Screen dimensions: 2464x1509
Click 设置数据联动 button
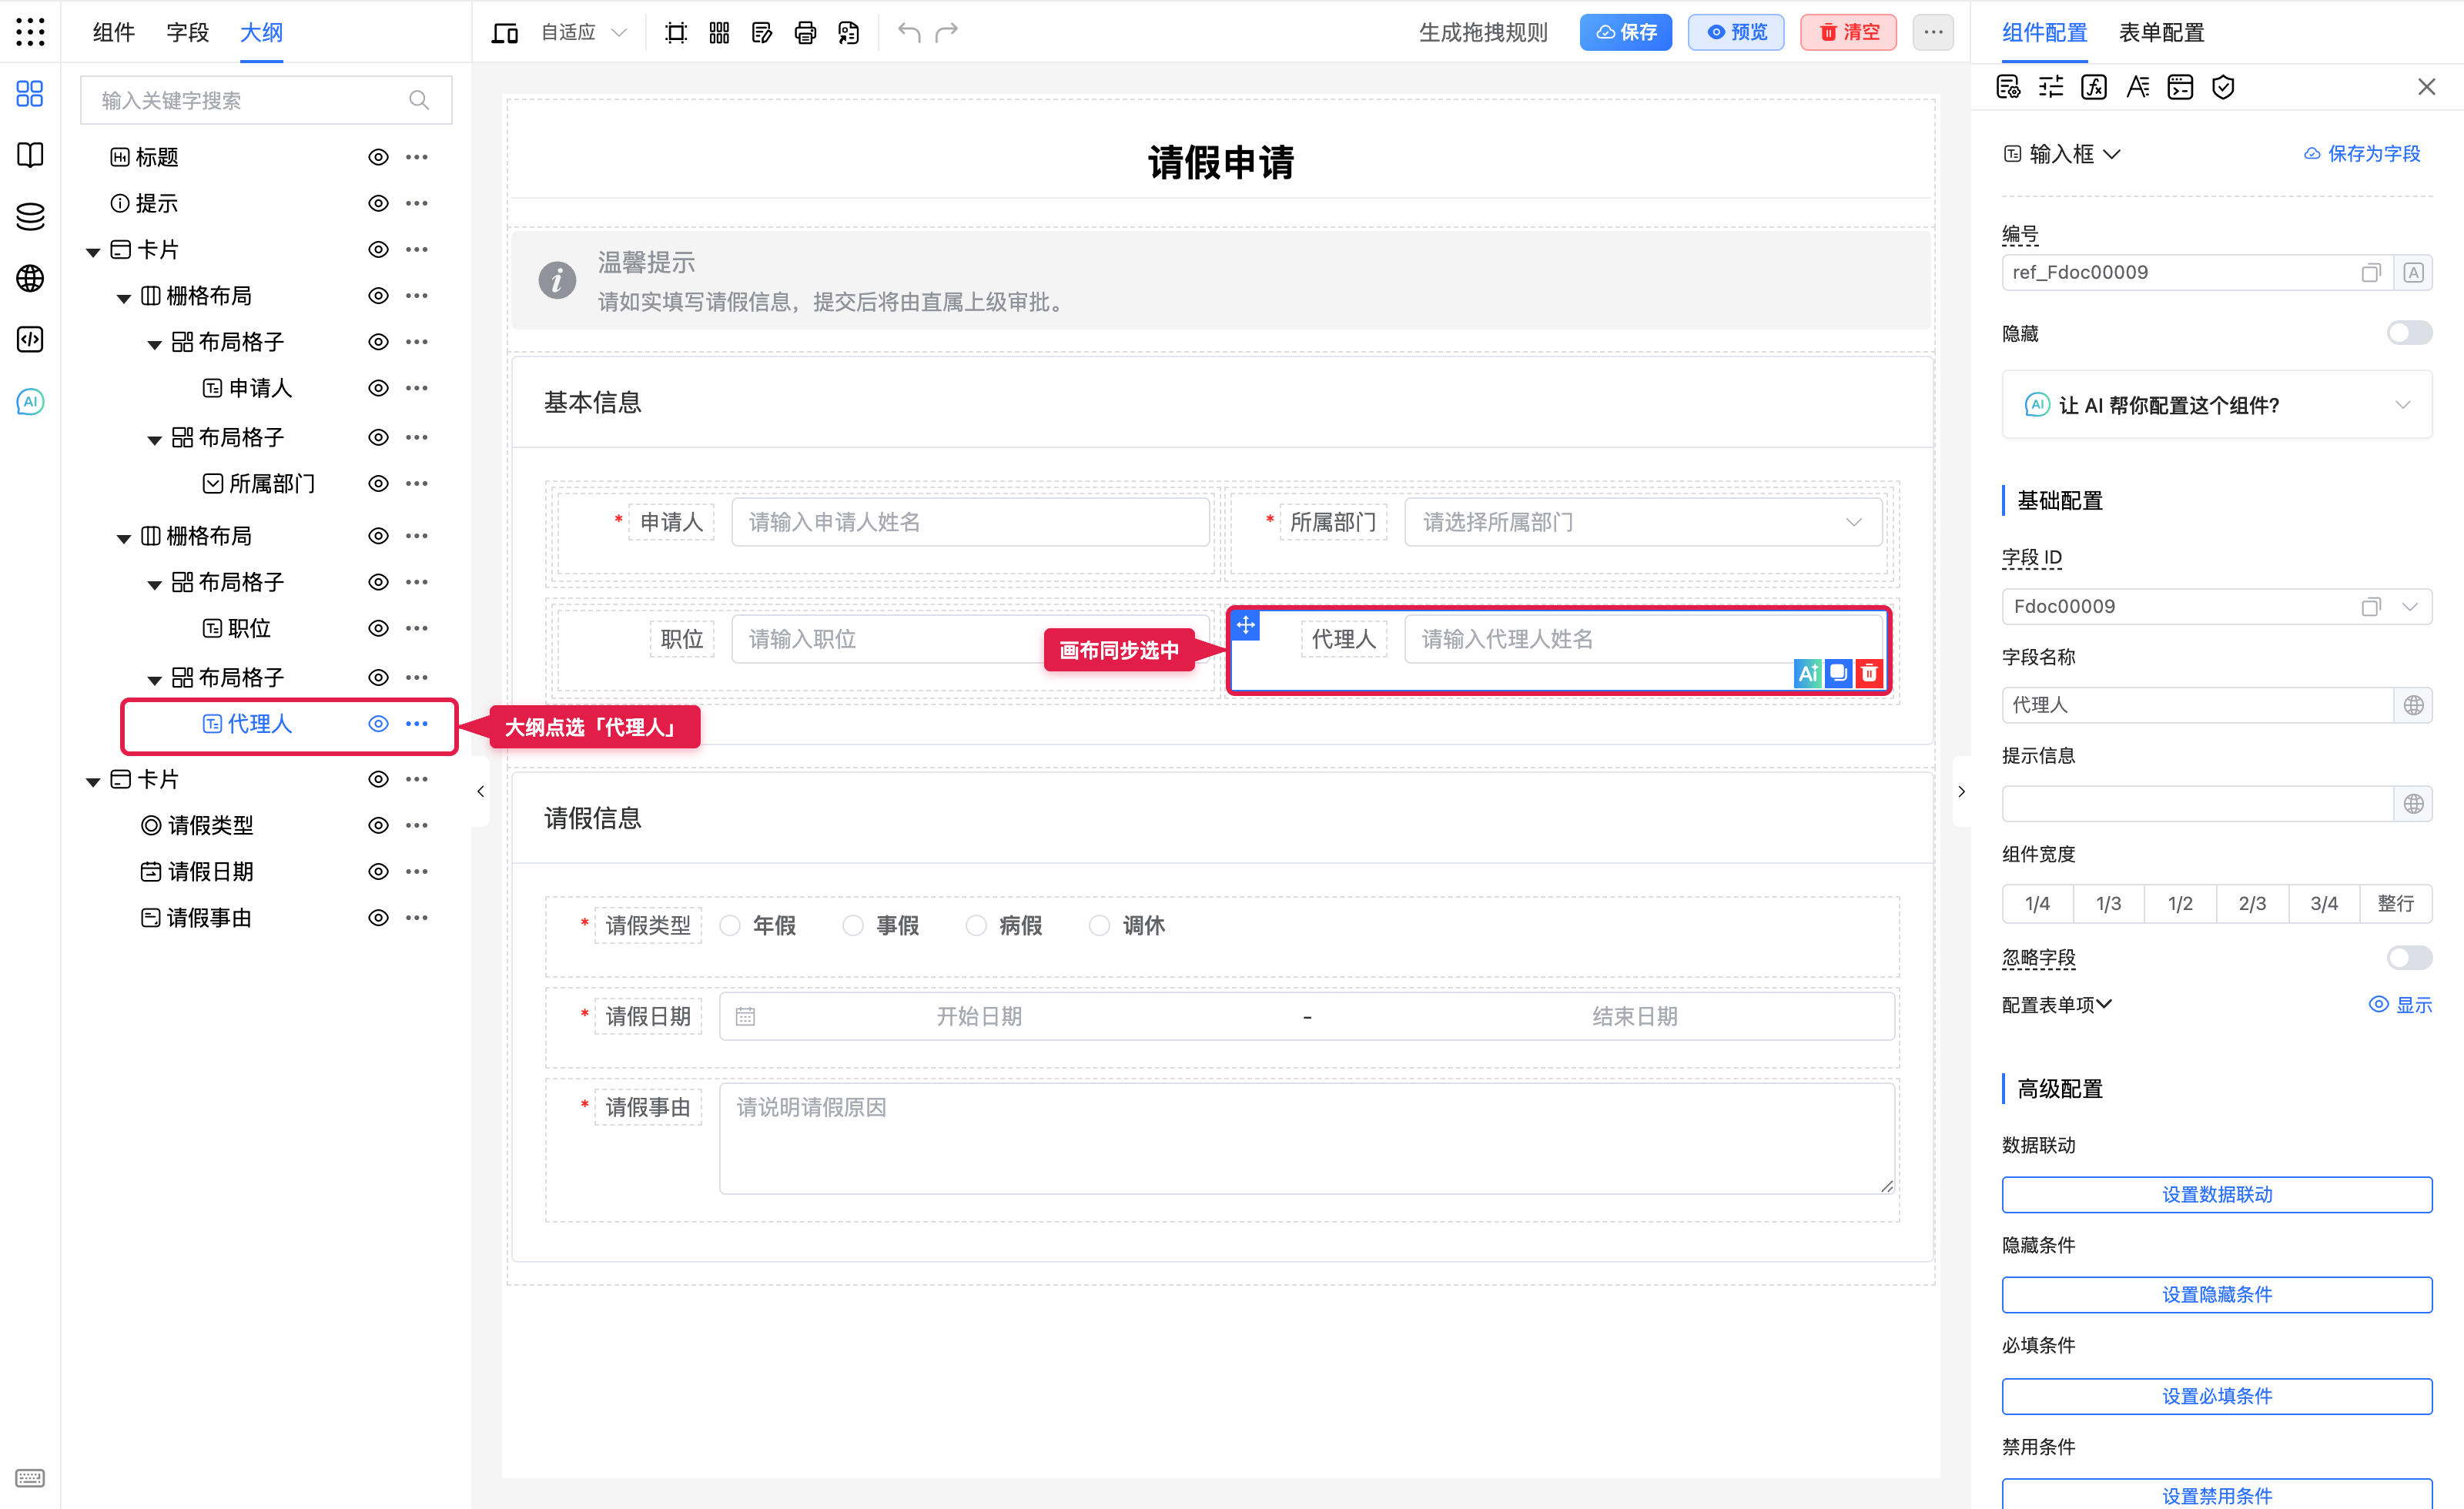click(x=2217, y=1195)
